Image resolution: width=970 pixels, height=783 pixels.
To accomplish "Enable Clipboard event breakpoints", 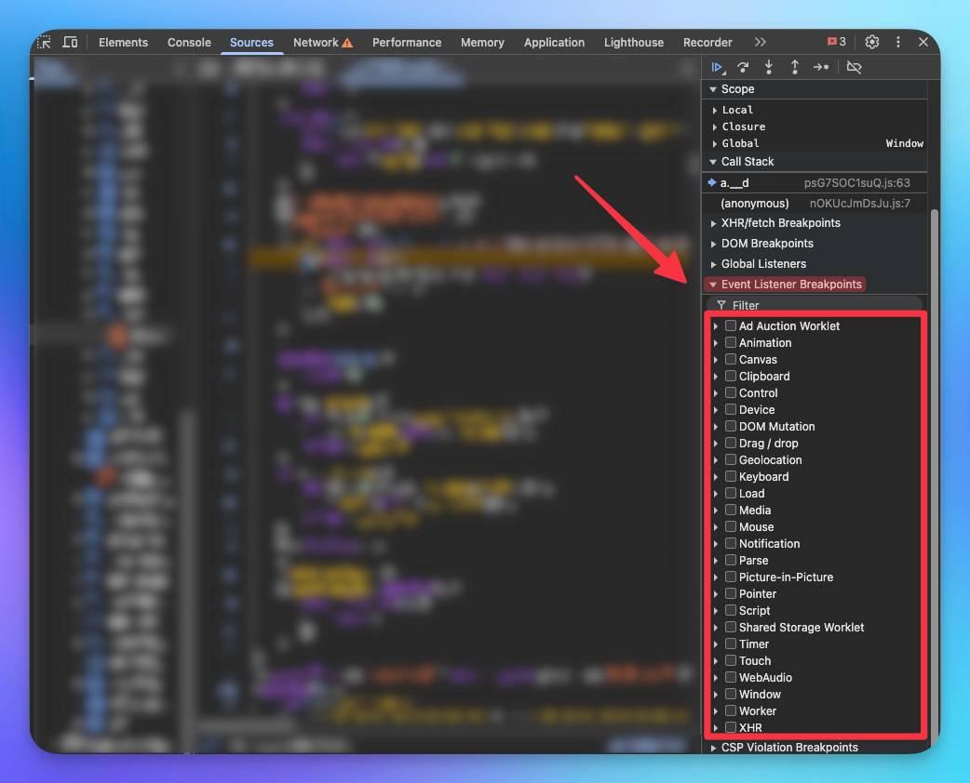I will (731, 376).
